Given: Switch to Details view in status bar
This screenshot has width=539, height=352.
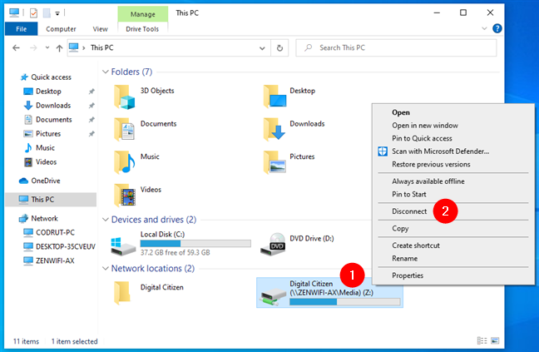Looking at the screenshot, I should pyautogui.click(x=482, y=340).
